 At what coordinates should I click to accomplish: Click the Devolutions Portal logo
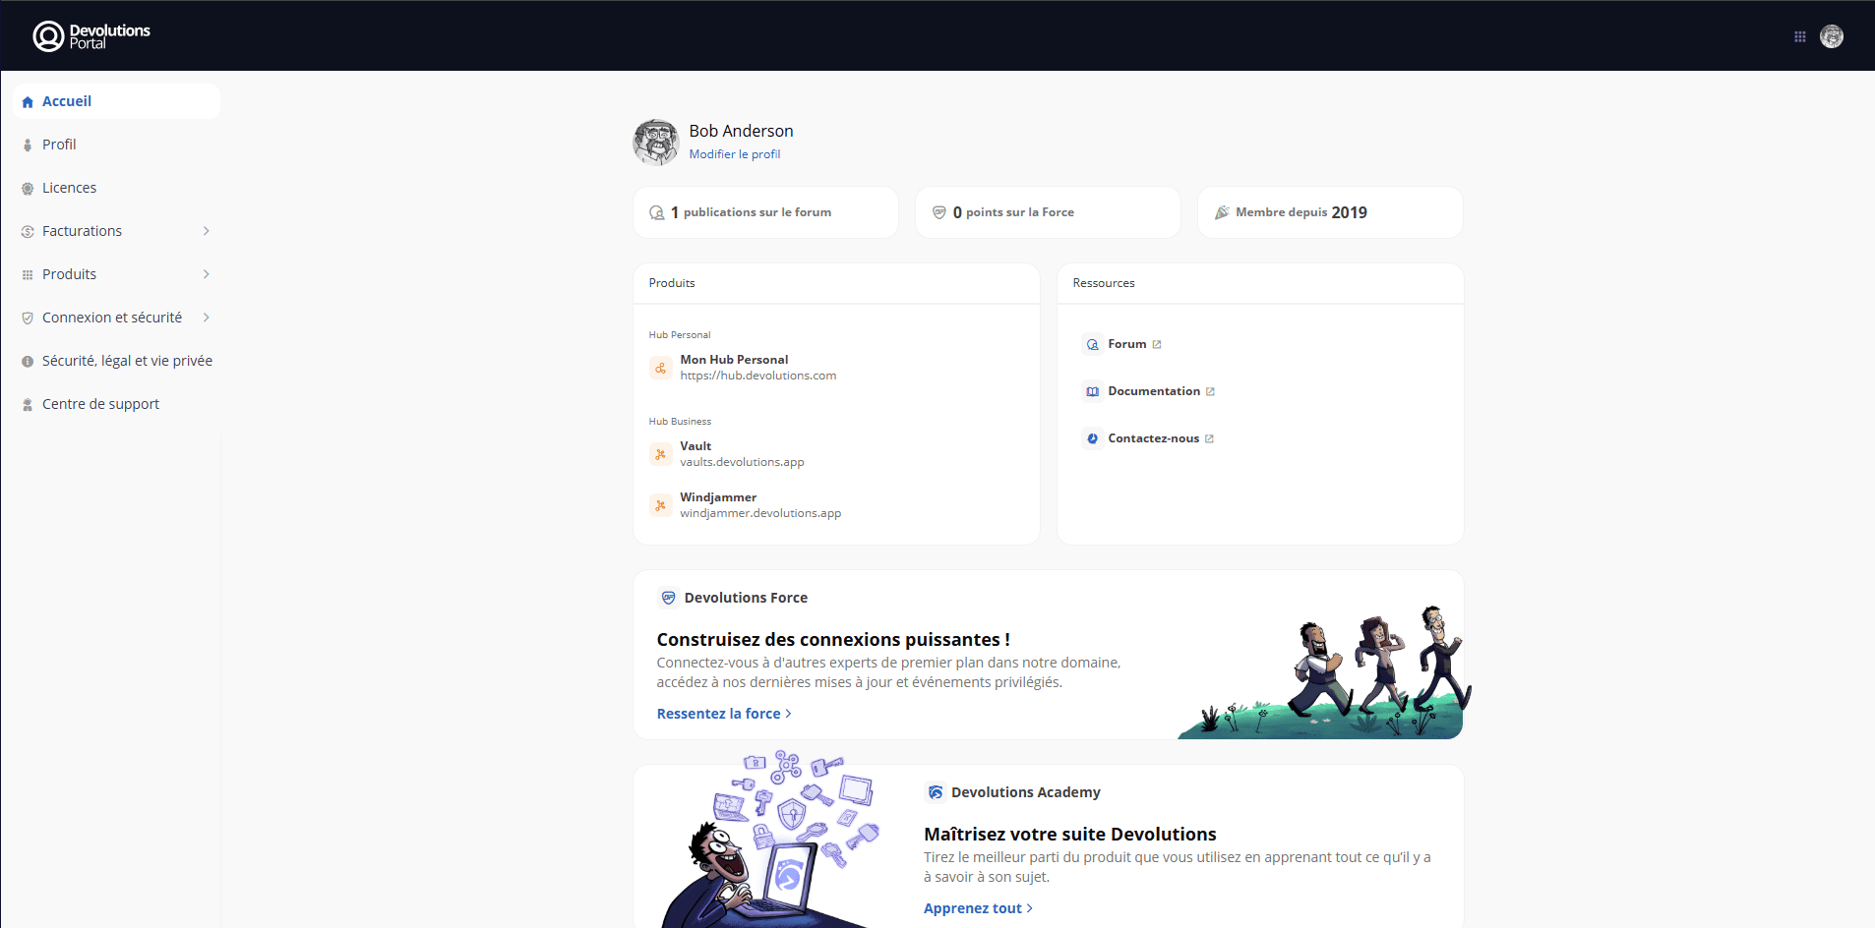pyautogui.click(x=91, y=36)
